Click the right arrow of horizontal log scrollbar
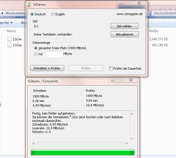Image resolution: width=176 pixels, height=158 pixels. pyautogui.click(x=127, y=144)
